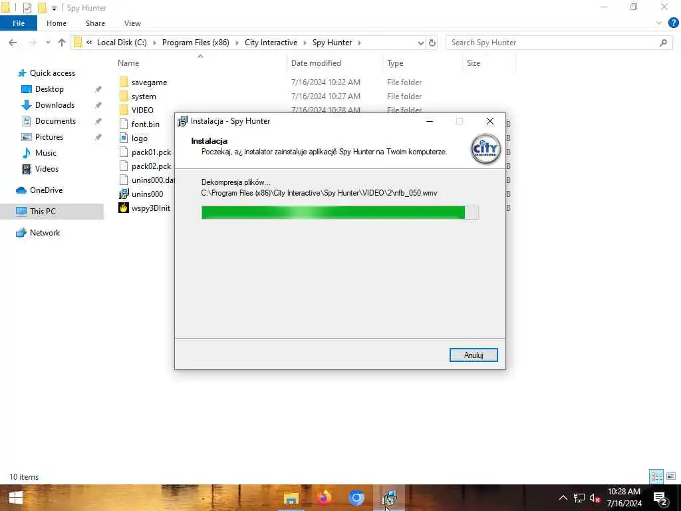The image size is (681, 511).
Task: Click the search magnifier icon
Action: [663, 43]
